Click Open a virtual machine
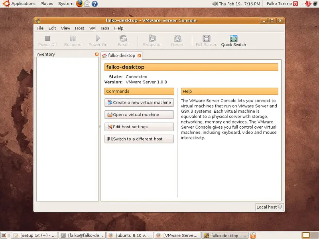 pyautogui.click(x=139, y=115)
